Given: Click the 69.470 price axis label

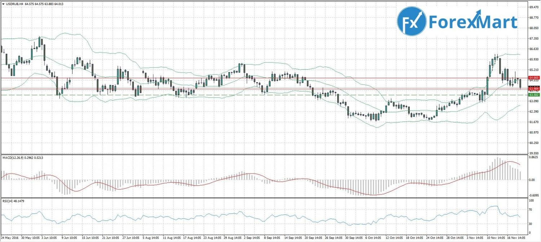Looking at the screenshot, I should tap(534, 7).
